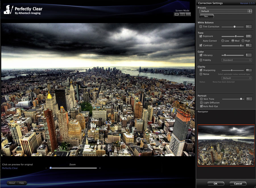
Task: Select the High auto correct option
Action: pos(243,41)
